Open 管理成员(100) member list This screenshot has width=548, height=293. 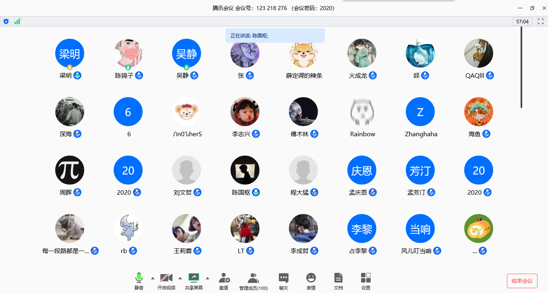click(x=253, y=278)
